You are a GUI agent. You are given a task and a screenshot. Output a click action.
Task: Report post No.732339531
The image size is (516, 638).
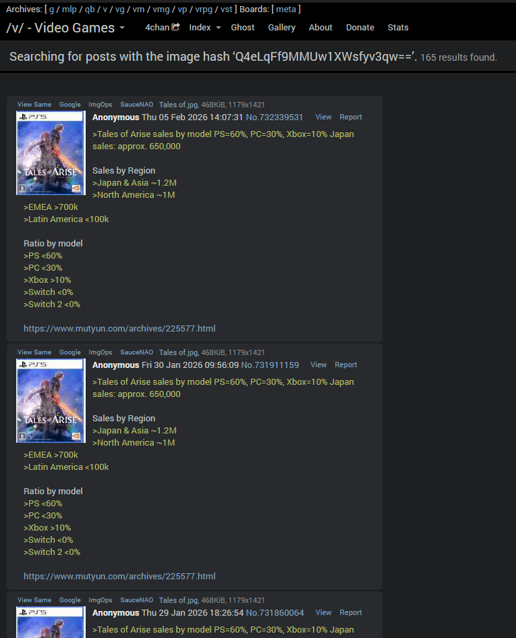[351, 117]
